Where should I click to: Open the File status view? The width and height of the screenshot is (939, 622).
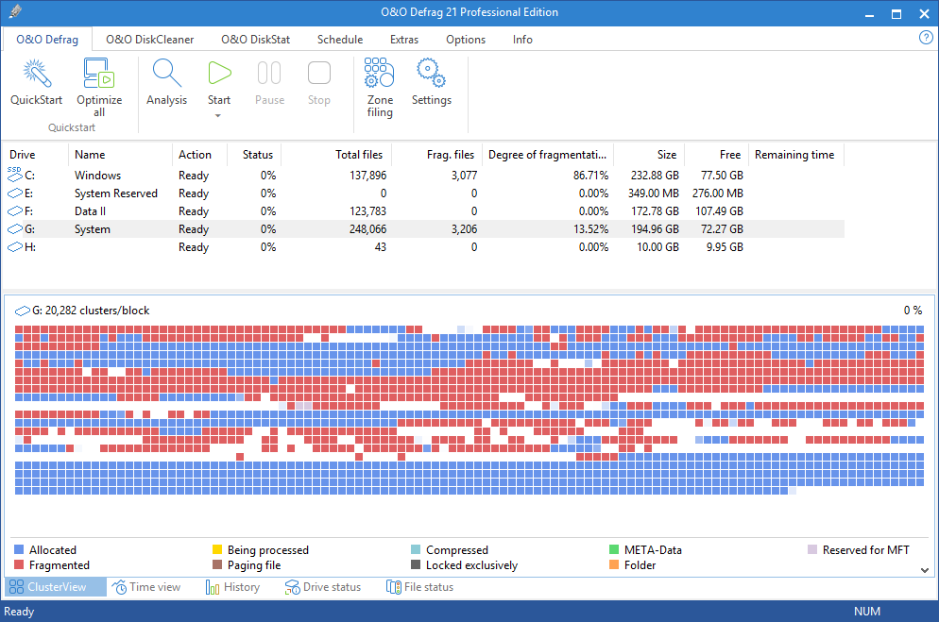pos(419,587)
